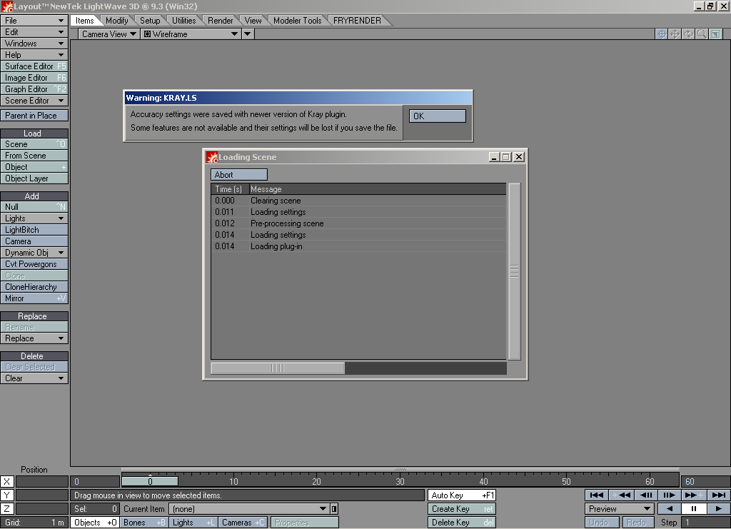Click the LightBitch button

(34, 230)
